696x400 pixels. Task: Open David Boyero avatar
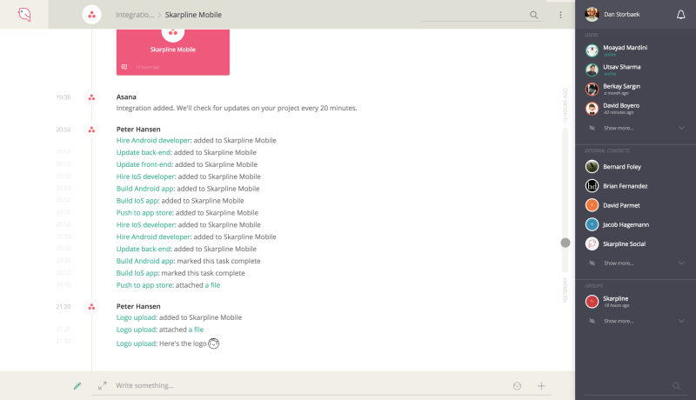[x=592, y=109]
